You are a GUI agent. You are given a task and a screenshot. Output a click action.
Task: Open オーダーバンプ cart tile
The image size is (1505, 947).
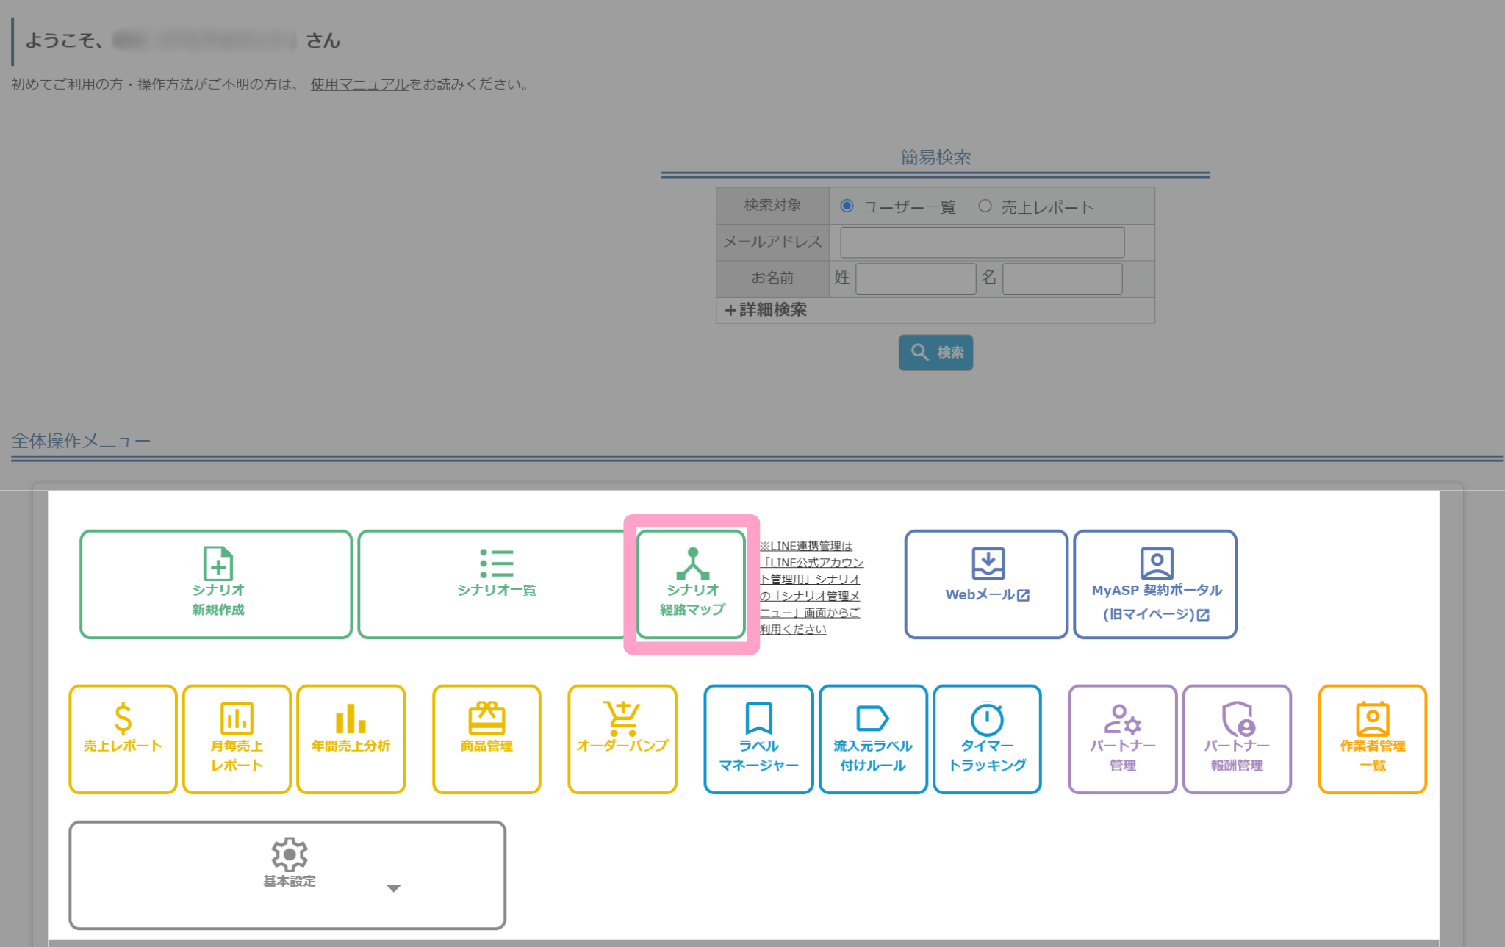click(x=622, y=739)
